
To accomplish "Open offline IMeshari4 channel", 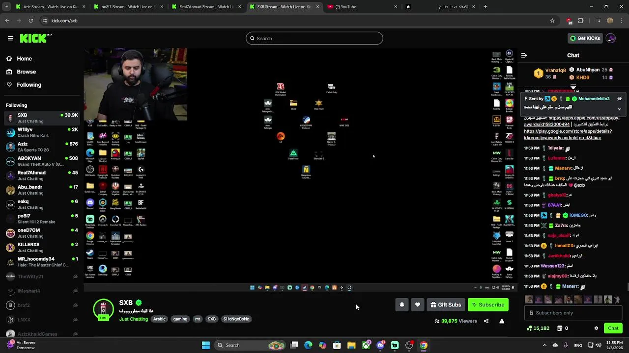I will click(x=41, y=291).
